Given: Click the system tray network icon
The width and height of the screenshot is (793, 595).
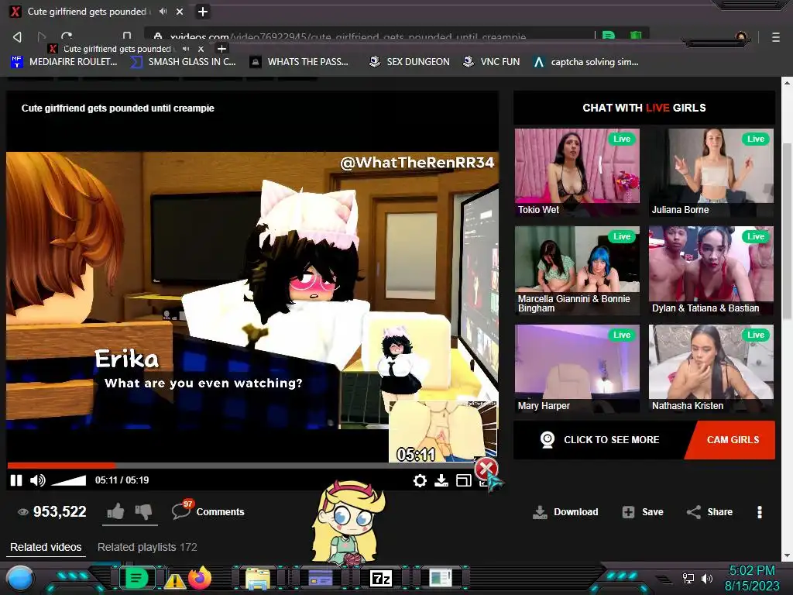Looking at the screenshot, I should [688, 578].
